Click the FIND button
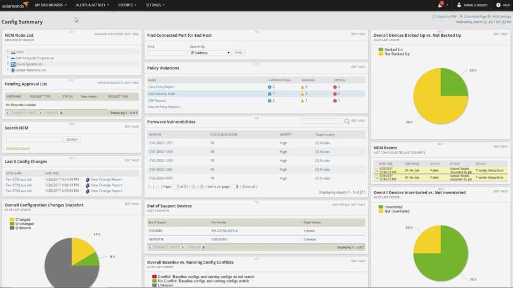513x288 pixels. 238,53
